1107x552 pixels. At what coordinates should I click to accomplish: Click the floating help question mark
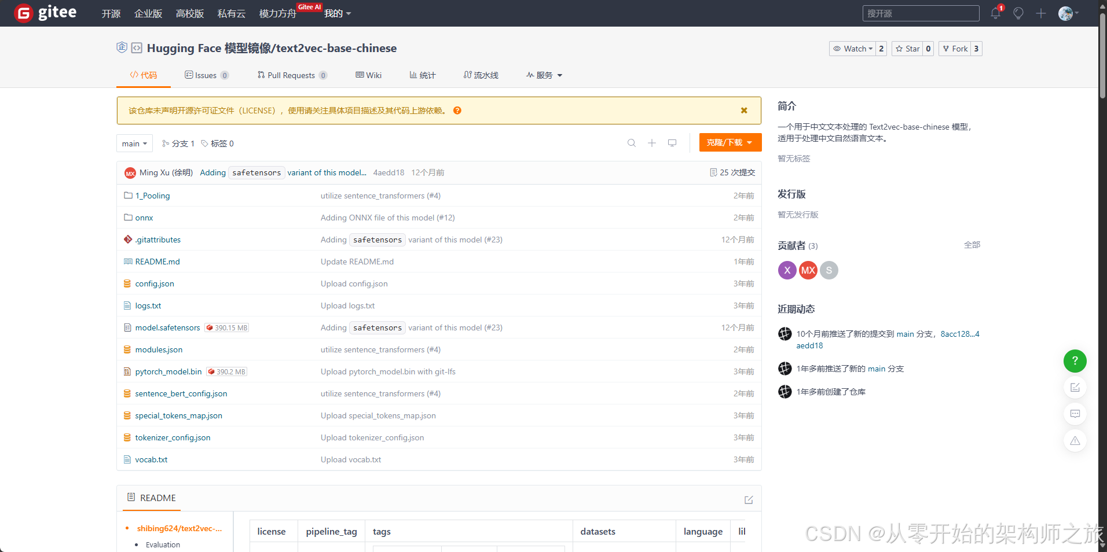coord(1075,361)
